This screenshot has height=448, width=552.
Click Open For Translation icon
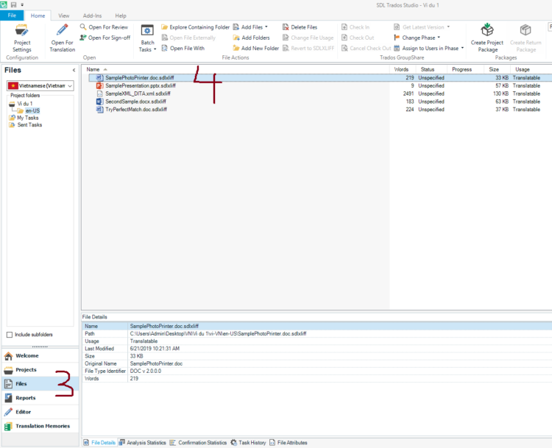pyautogui.click(x=63, y=31)
